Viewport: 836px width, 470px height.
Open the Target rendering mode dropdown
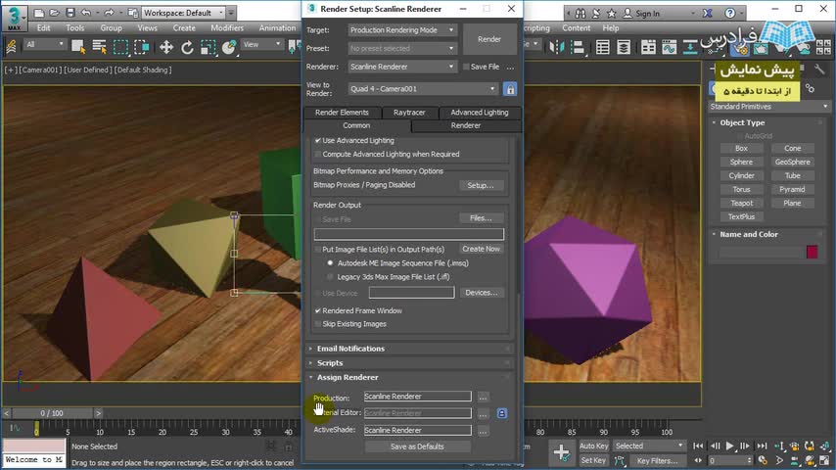(402, 30)
